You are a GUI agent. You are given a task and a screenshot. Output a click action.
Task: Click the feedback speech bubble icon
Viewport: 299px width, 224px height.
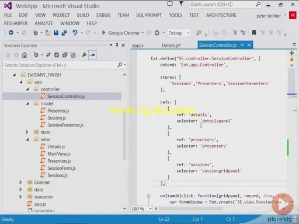pos(170,4)
